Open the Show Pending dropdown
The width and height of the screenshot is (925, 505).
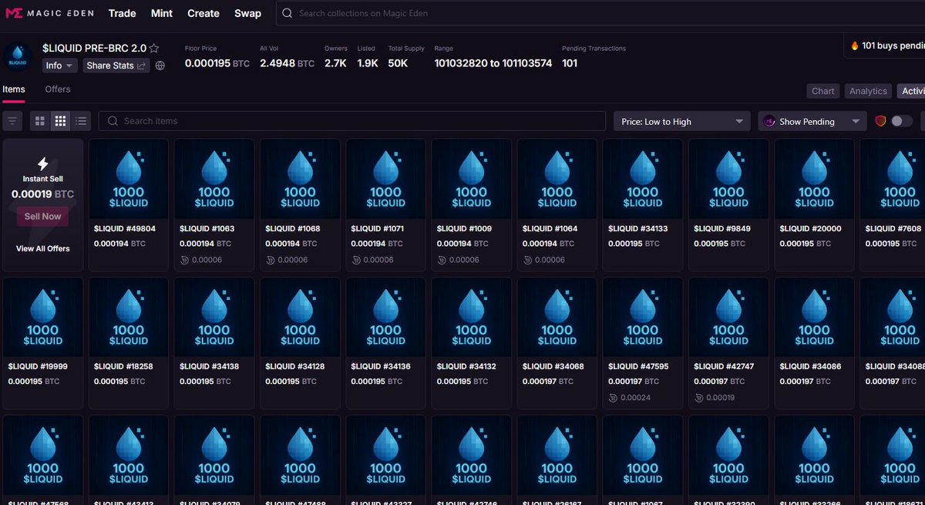[x=812, y=121]
